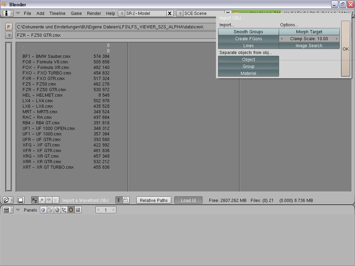Image resolution: width=355 pixels, height=266 pixels.
Task: Toggle long file info display icon
Action: pos(119,200)
